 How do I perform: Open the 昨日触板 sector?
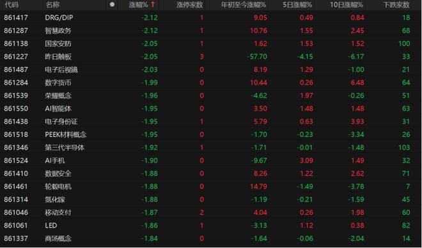tap(58, 57)
